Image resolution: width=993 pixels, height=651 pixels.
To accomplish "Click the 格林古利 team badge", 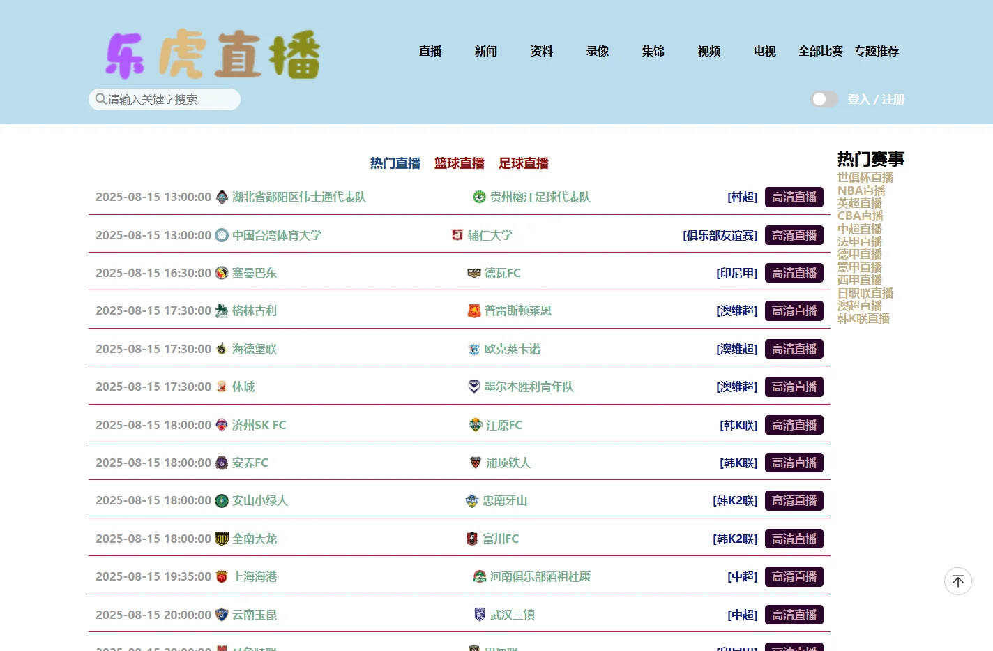I will pyautogui.click(x=222, y=310).
